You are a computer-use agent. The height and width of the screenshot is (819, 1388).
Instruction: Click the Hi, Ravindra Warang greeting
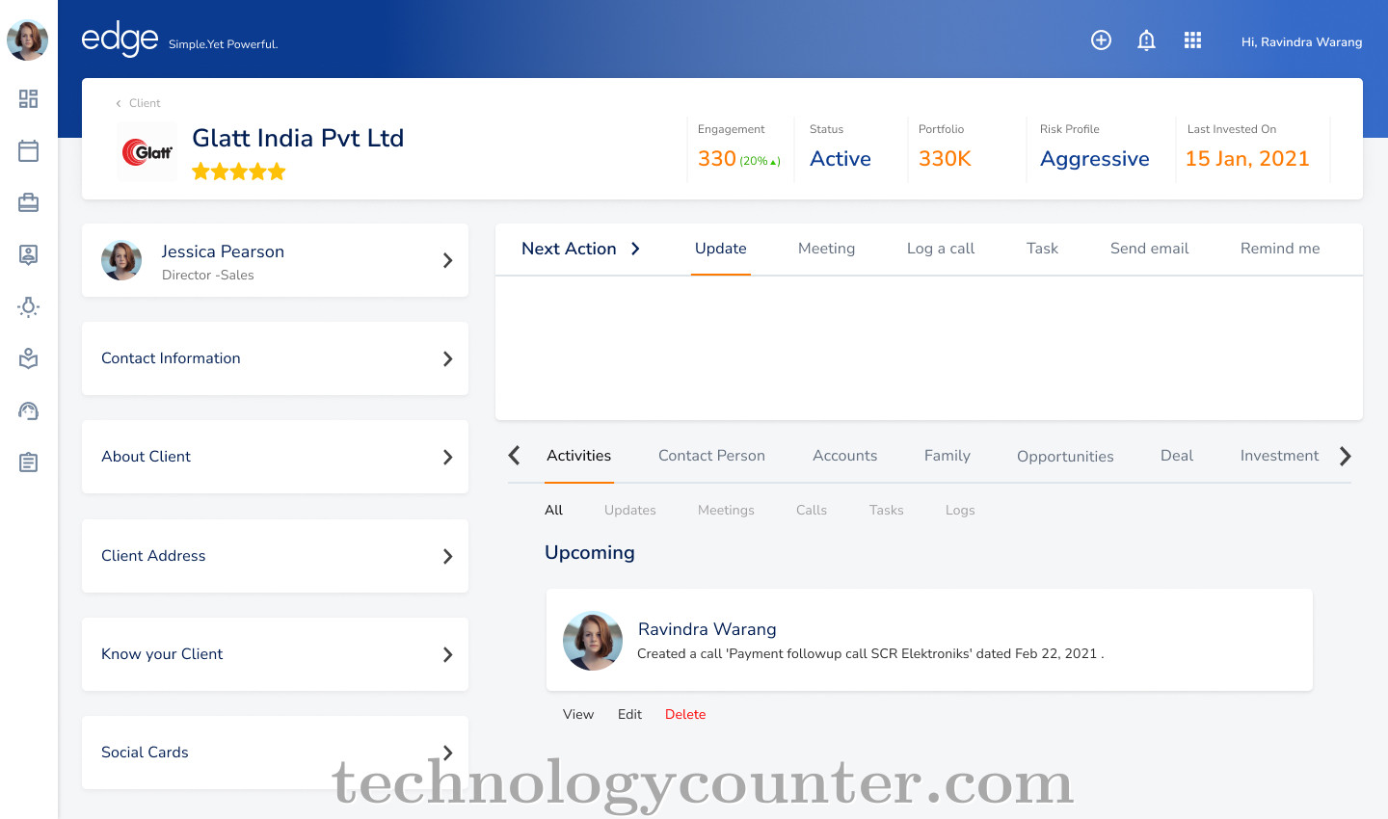[1301, 41]
